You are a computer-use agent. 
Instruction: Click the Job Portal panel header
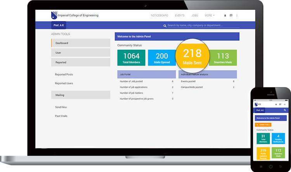[146, 74]
